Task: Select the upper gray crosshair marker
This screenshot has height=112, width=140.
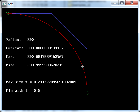Action: (34, 18)
